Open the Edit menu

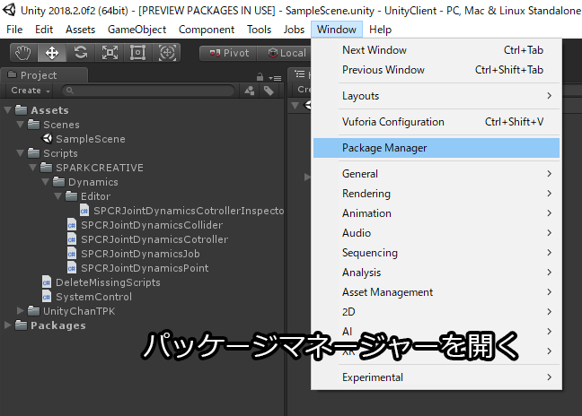(x=44, y=30)
